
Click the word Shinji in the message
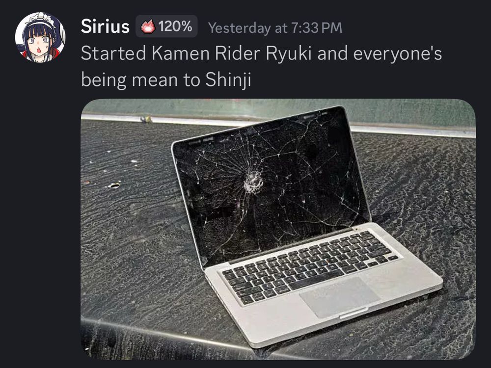pos(228,80)
